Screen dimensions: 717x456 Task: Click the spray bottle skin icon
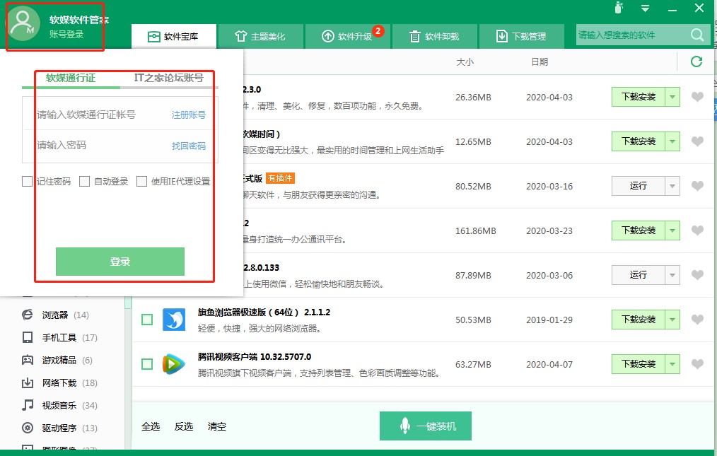click(x=617, y=8)
